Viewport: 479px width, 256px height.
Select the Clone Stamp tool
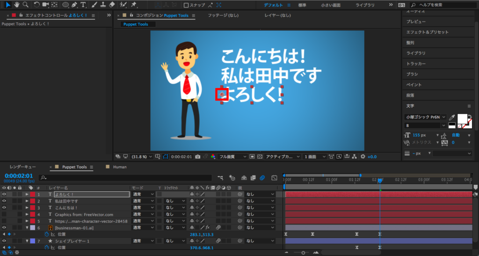pyautogui.click(x=103, y=5)
